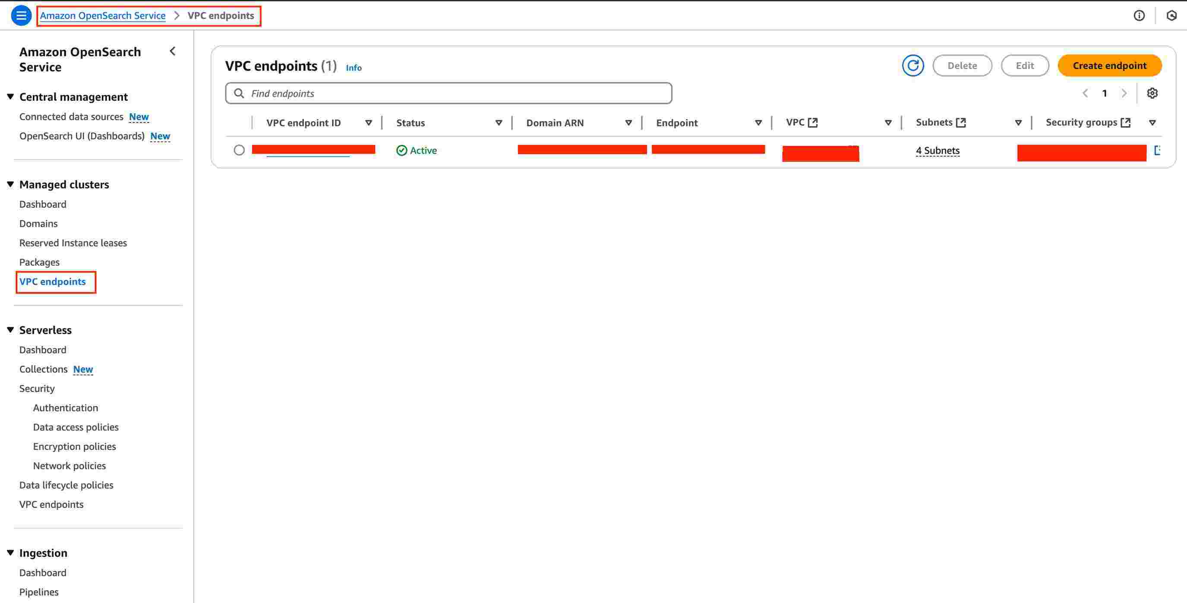
Task: Open table preferences gear icon
Action: click(1152, 94)
